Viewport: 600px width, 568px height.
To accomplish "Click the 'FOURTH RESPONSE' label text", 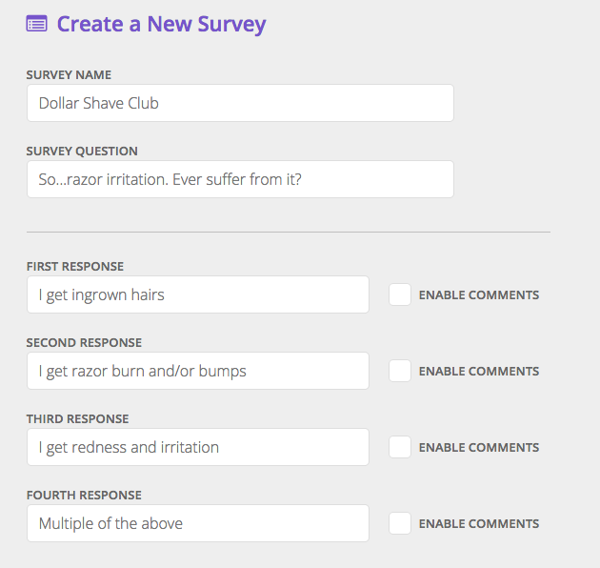I will click(x=84, y=495).
